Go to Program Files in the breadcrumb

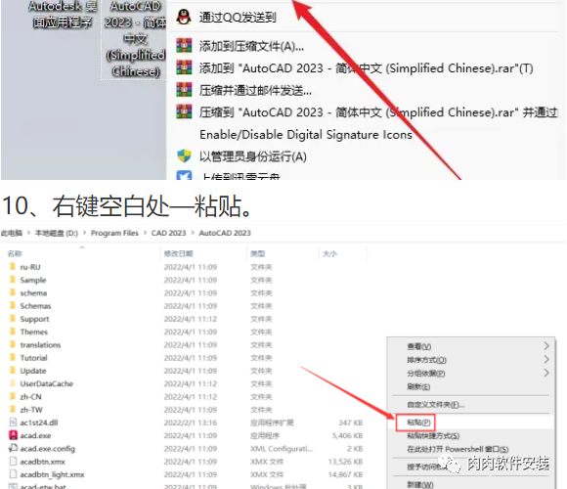point(114,233)
